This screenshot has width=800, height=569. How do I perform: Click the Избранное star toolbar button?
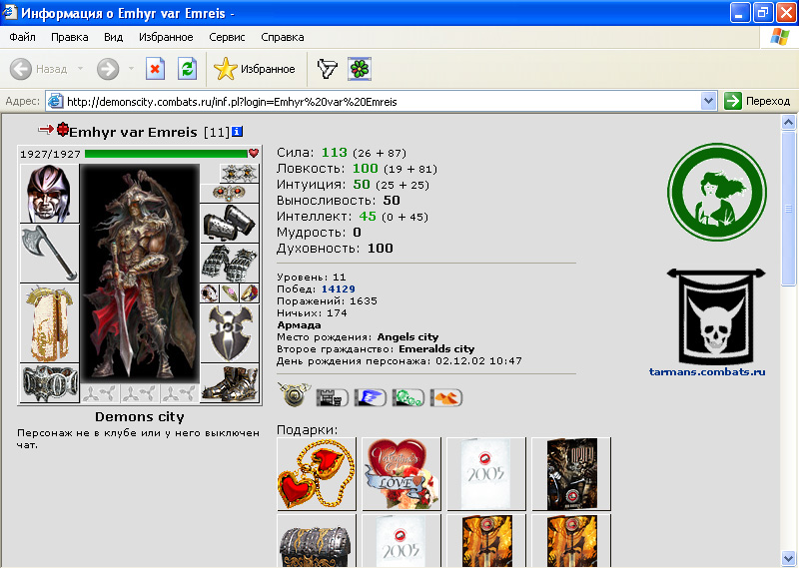click(x=255, y=69)
